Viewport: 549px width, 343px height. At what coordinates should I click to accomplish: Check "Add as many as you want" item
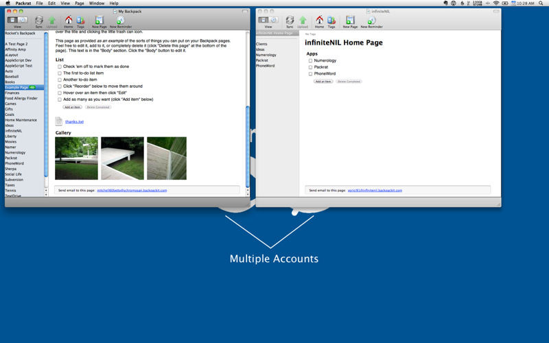pyautogui.click(x=60, y=99)
